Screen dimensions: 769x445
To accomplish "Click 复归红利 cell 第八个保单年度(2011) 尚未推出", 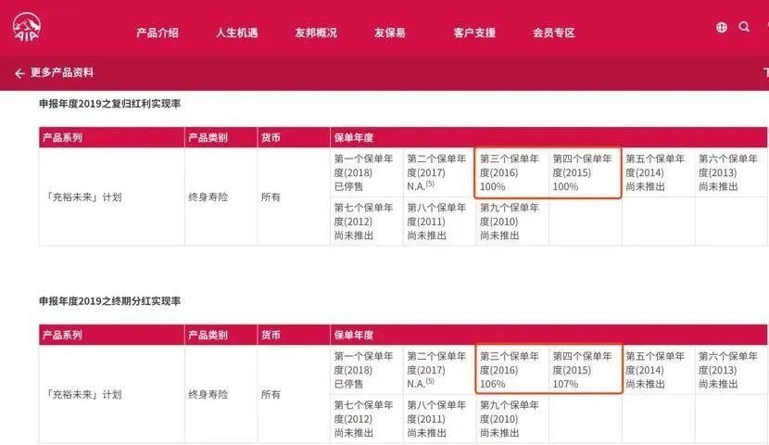I will click(x=439, y=222).
